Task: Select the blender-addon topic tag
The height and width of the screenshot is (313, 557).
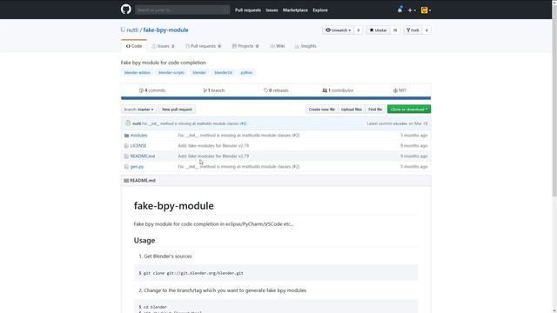Action: [138, 72]
